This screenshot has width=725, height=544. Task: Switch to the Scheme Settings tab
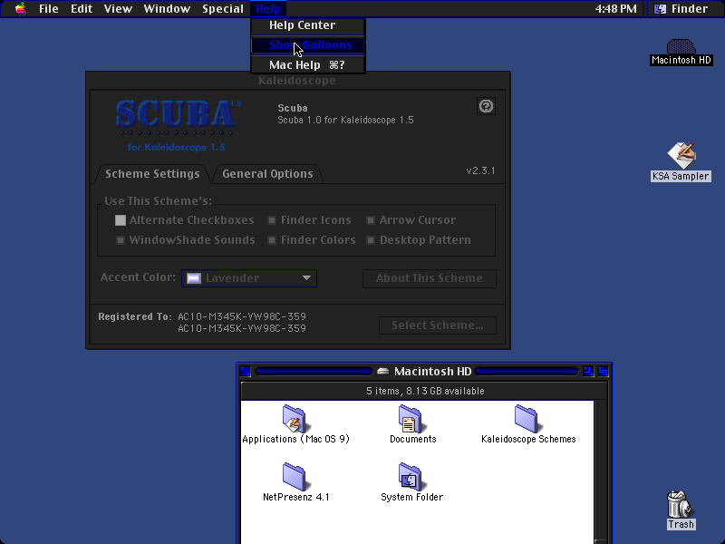tap(152, 174)
